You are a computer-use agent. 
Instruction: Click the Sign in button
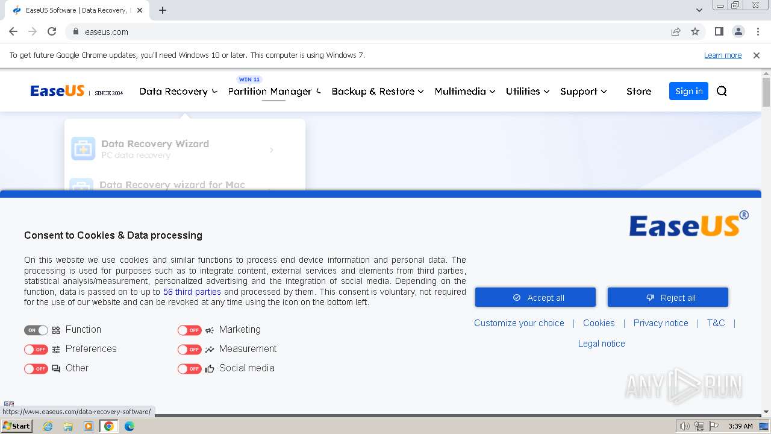click(x=688, y=91)
